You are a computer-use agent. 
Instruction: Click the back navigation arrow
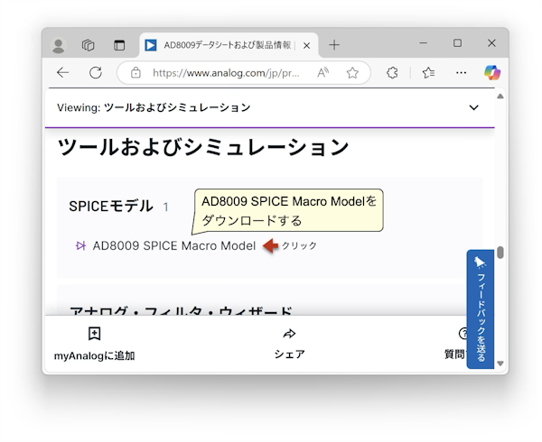[62, 73]
